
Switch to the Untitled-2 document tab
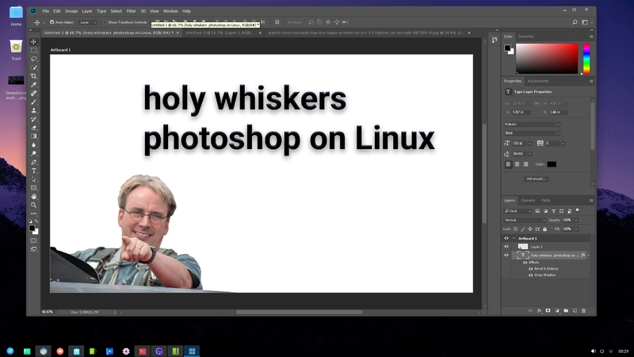(220, 33)
